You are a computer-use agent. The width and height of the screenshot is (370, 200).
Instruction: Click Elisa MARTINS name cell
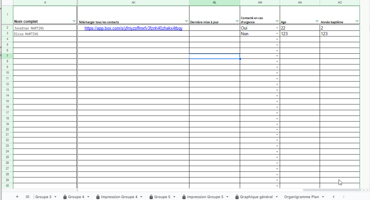click(x=45, y=34)
